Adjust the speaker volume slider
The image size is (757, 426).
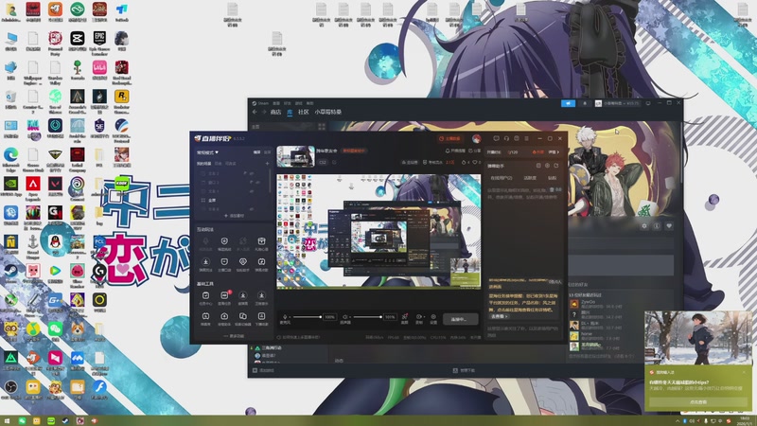367,317
